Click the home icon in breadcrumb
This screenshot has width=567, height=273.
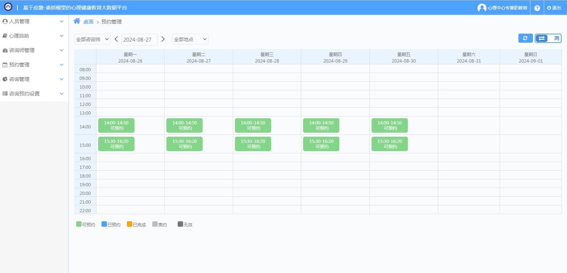(x=77, y=21)
